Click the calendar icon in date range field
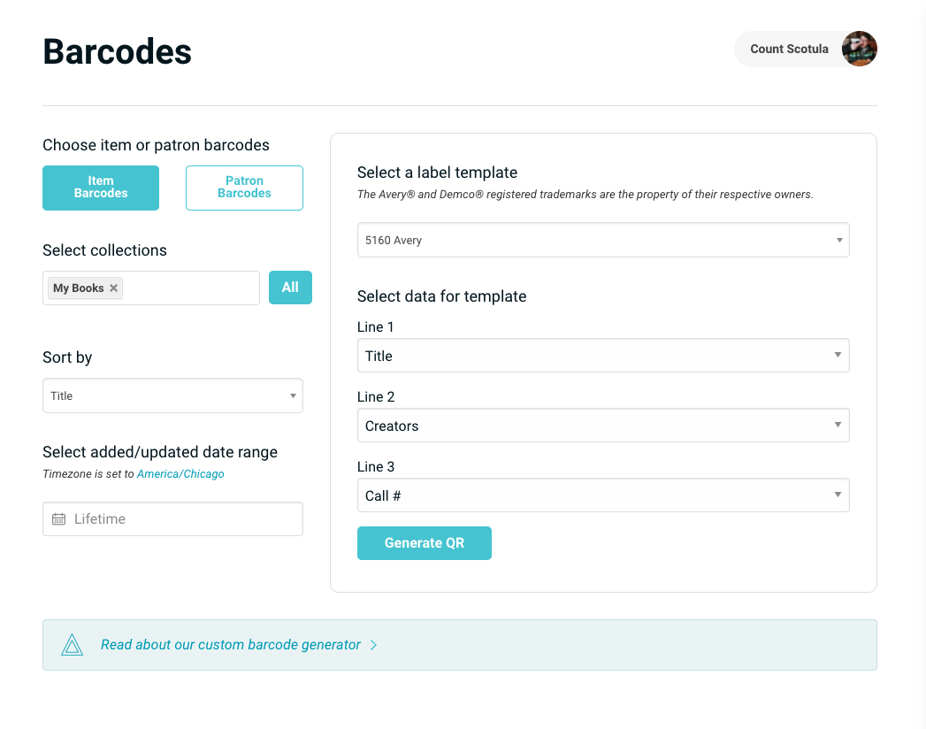This screenshot has width=926, height=729. click(58, 519)
